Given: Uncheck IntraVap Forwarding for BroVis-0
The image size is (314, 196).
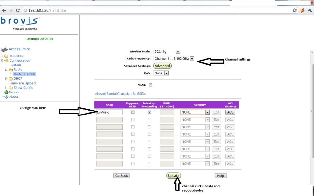Looking at the screenshot, I should (149, 112).
